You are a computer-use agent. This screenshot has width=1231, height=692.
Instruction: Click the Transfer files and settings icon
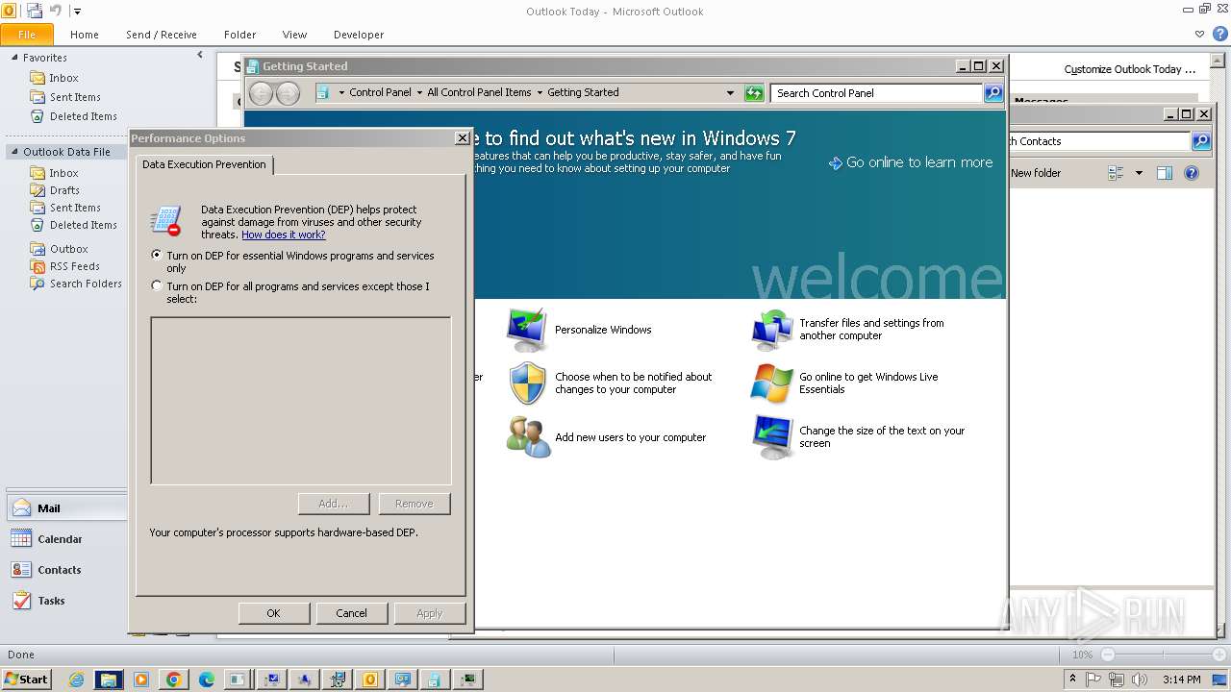point(772,330)
